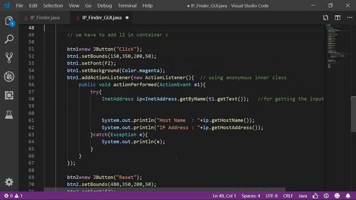Restore down the Visual Studio Code window
356x200 pixels.
(x=330, y=6)
